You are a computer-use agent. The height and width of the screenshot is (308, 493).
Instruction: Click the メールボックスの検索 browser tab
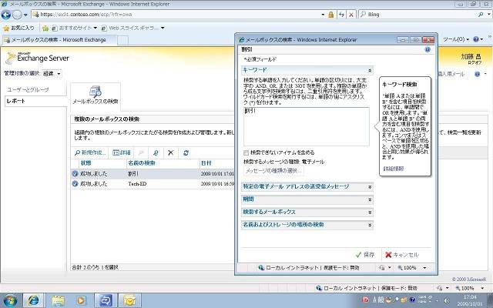59,40
